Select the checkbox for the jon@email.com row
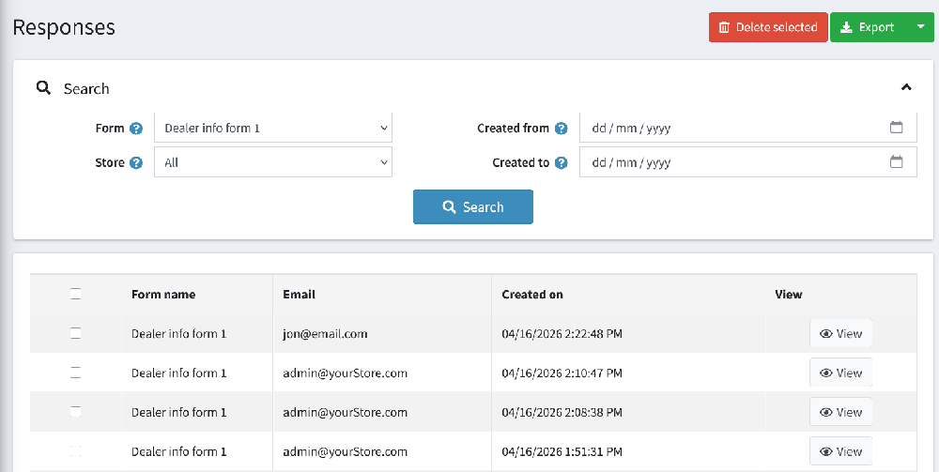This screenshot has height=472, width=939. point(75,333)
